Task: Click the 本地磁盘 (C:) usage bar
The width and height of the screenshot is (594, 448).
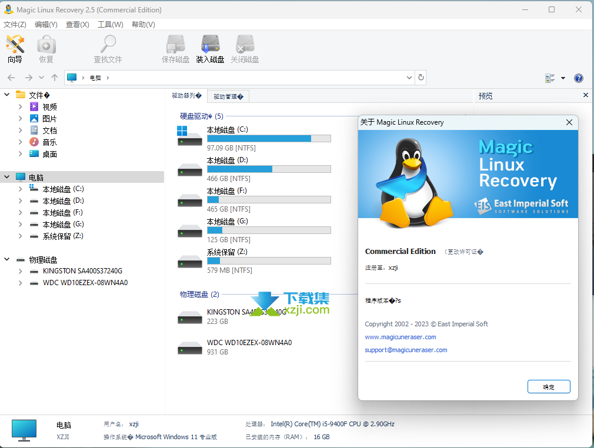Action: [269, 139]
